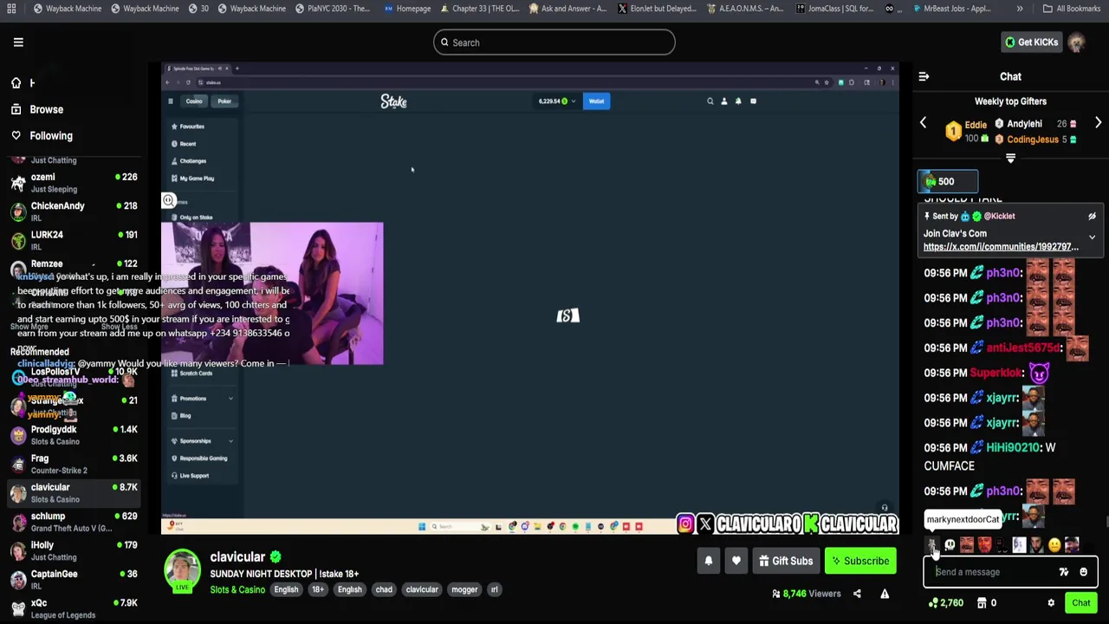Click the mogger tag
Image resolution: width=1109 pixels, height=624 pixels.
coord(464,590)
